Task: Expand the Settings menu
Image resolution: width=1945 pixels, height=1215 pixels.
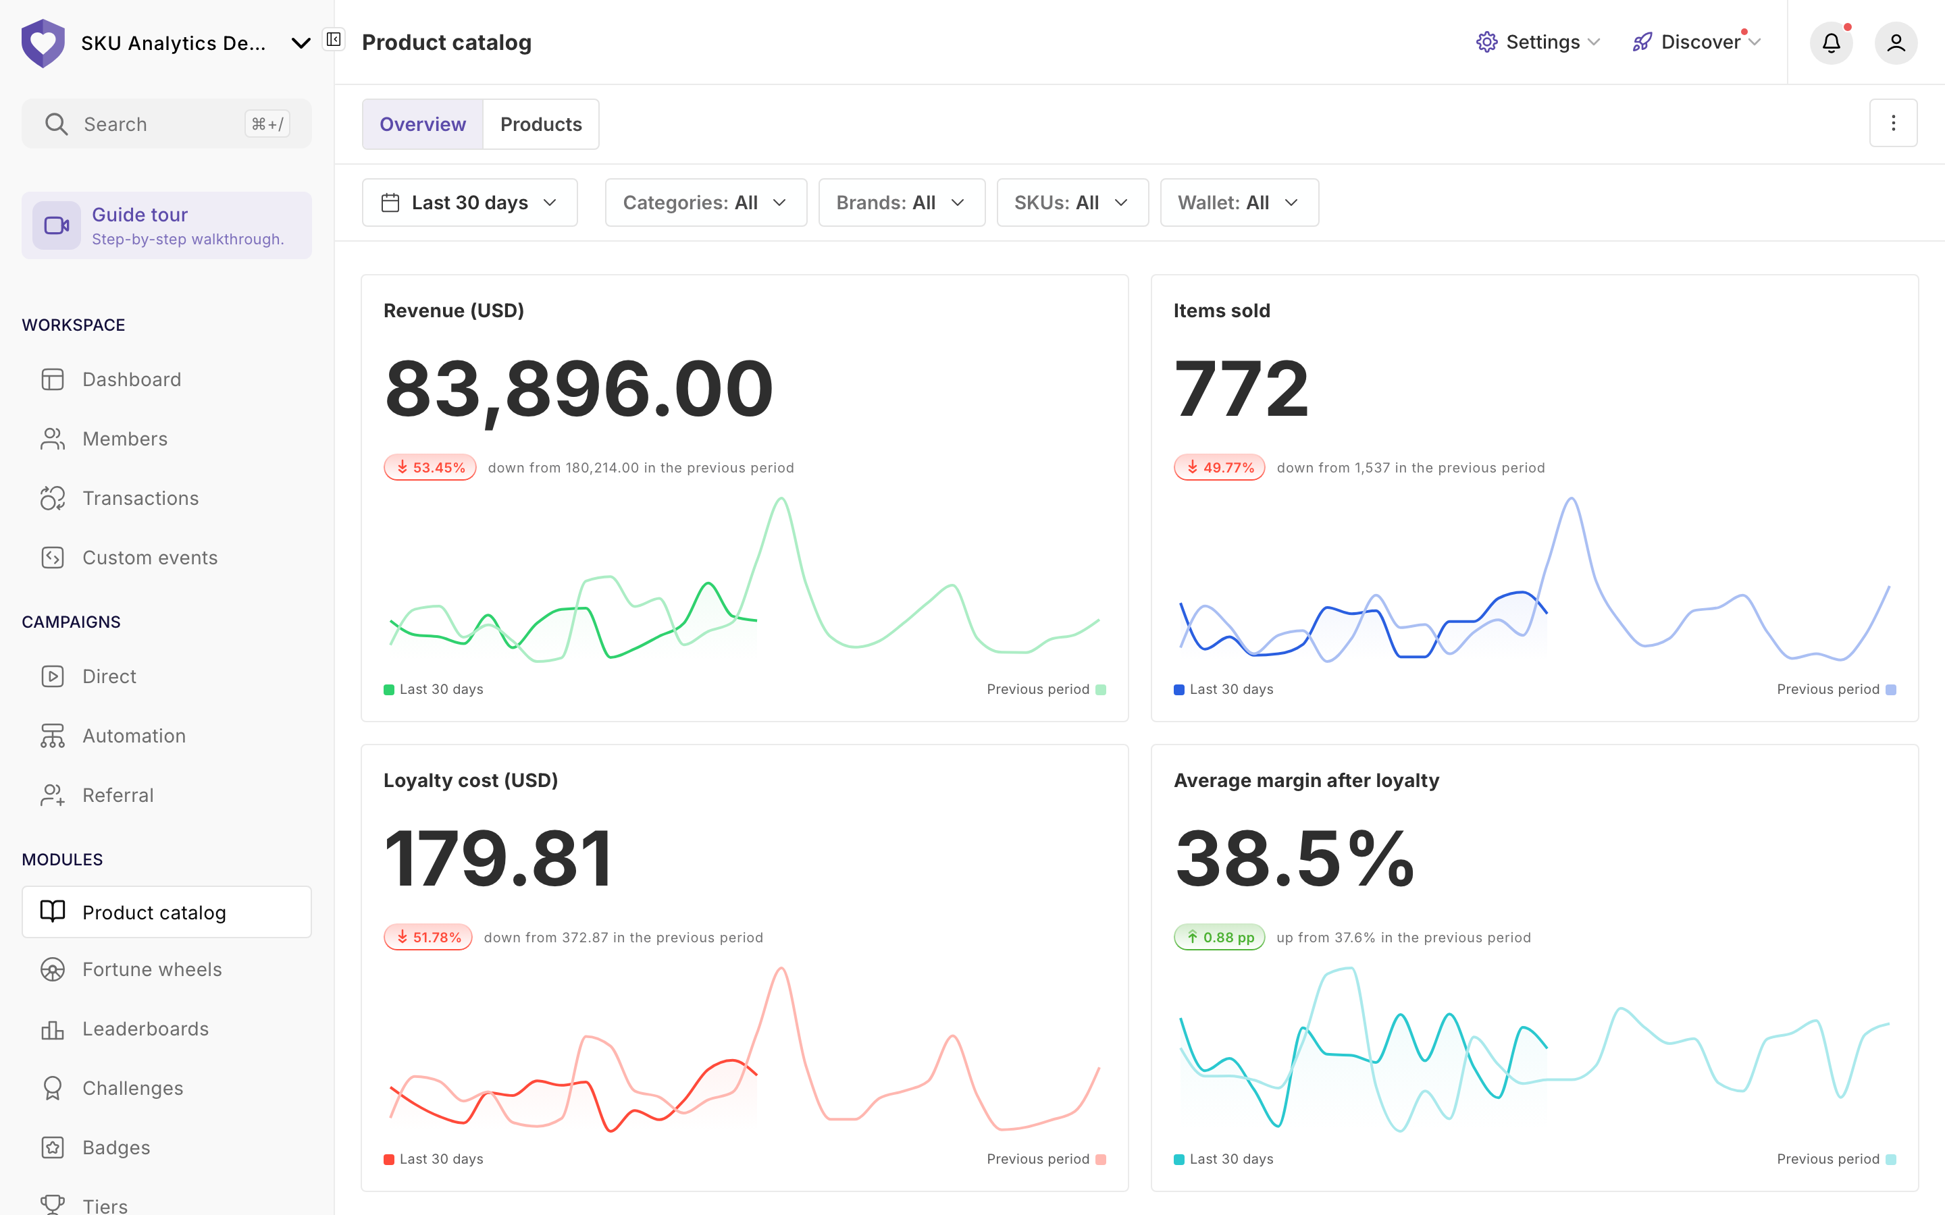Action: tap(1538, 43)
